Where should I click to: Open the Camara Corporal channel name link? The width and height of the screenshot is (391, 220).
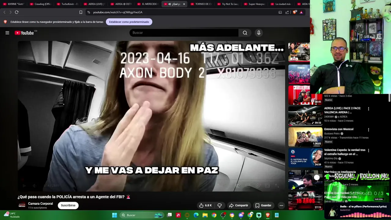[x=40, y=204]
